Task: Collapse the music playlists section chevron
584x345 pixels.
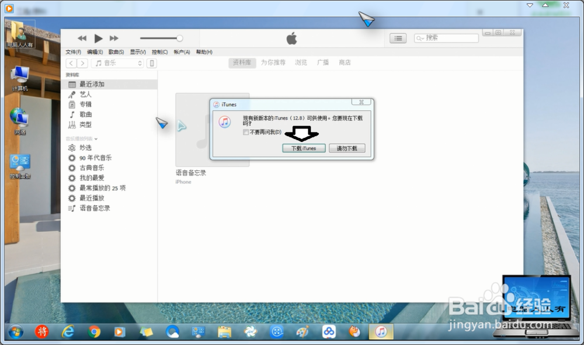Action: [96, 139]
